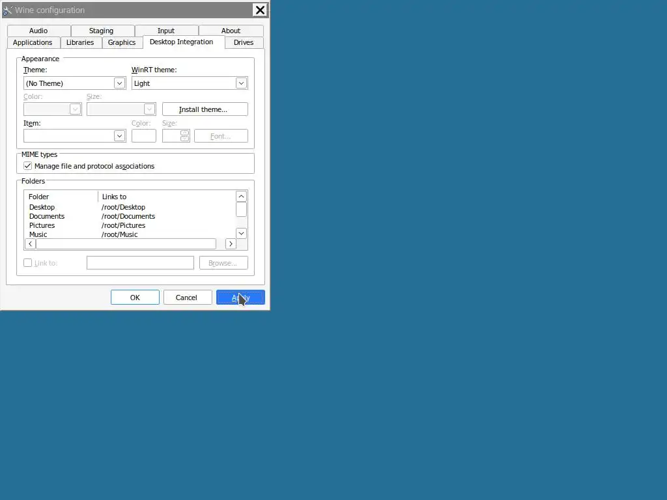
Task: Click the /root/Documents link path
Action: point(128,216)
